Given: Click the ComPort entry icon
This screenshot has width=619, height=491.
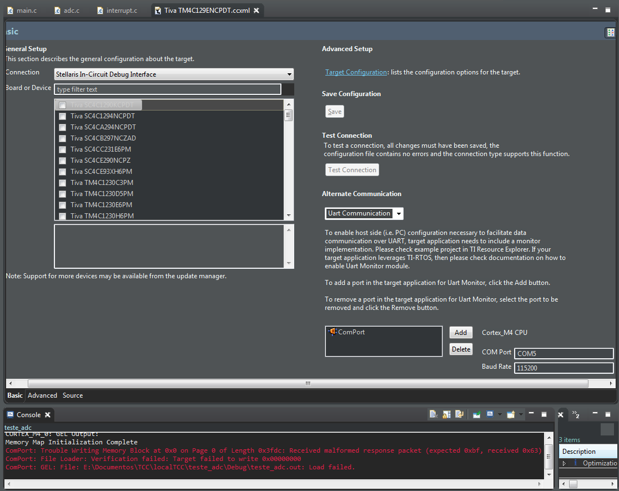Looking at the screenshot, I should [x=333, y=332].
